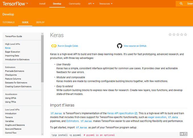Open Datasets for Estimators sidebar item

(x=16, y=83)
